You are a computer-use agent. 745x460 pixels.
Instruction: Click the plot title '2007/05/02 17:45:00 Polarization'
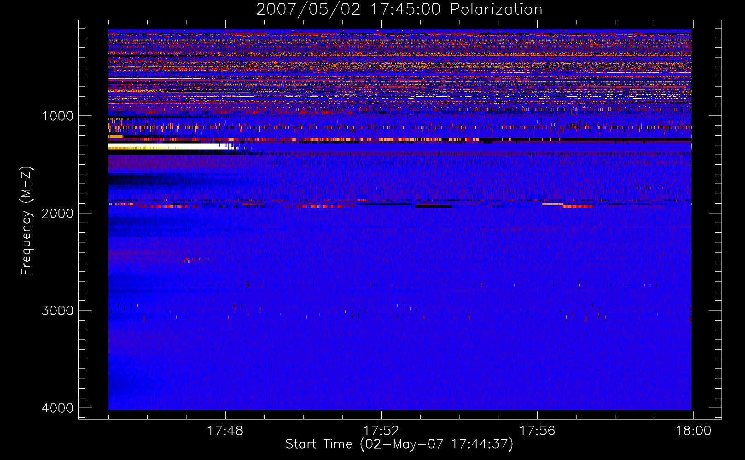399,9
